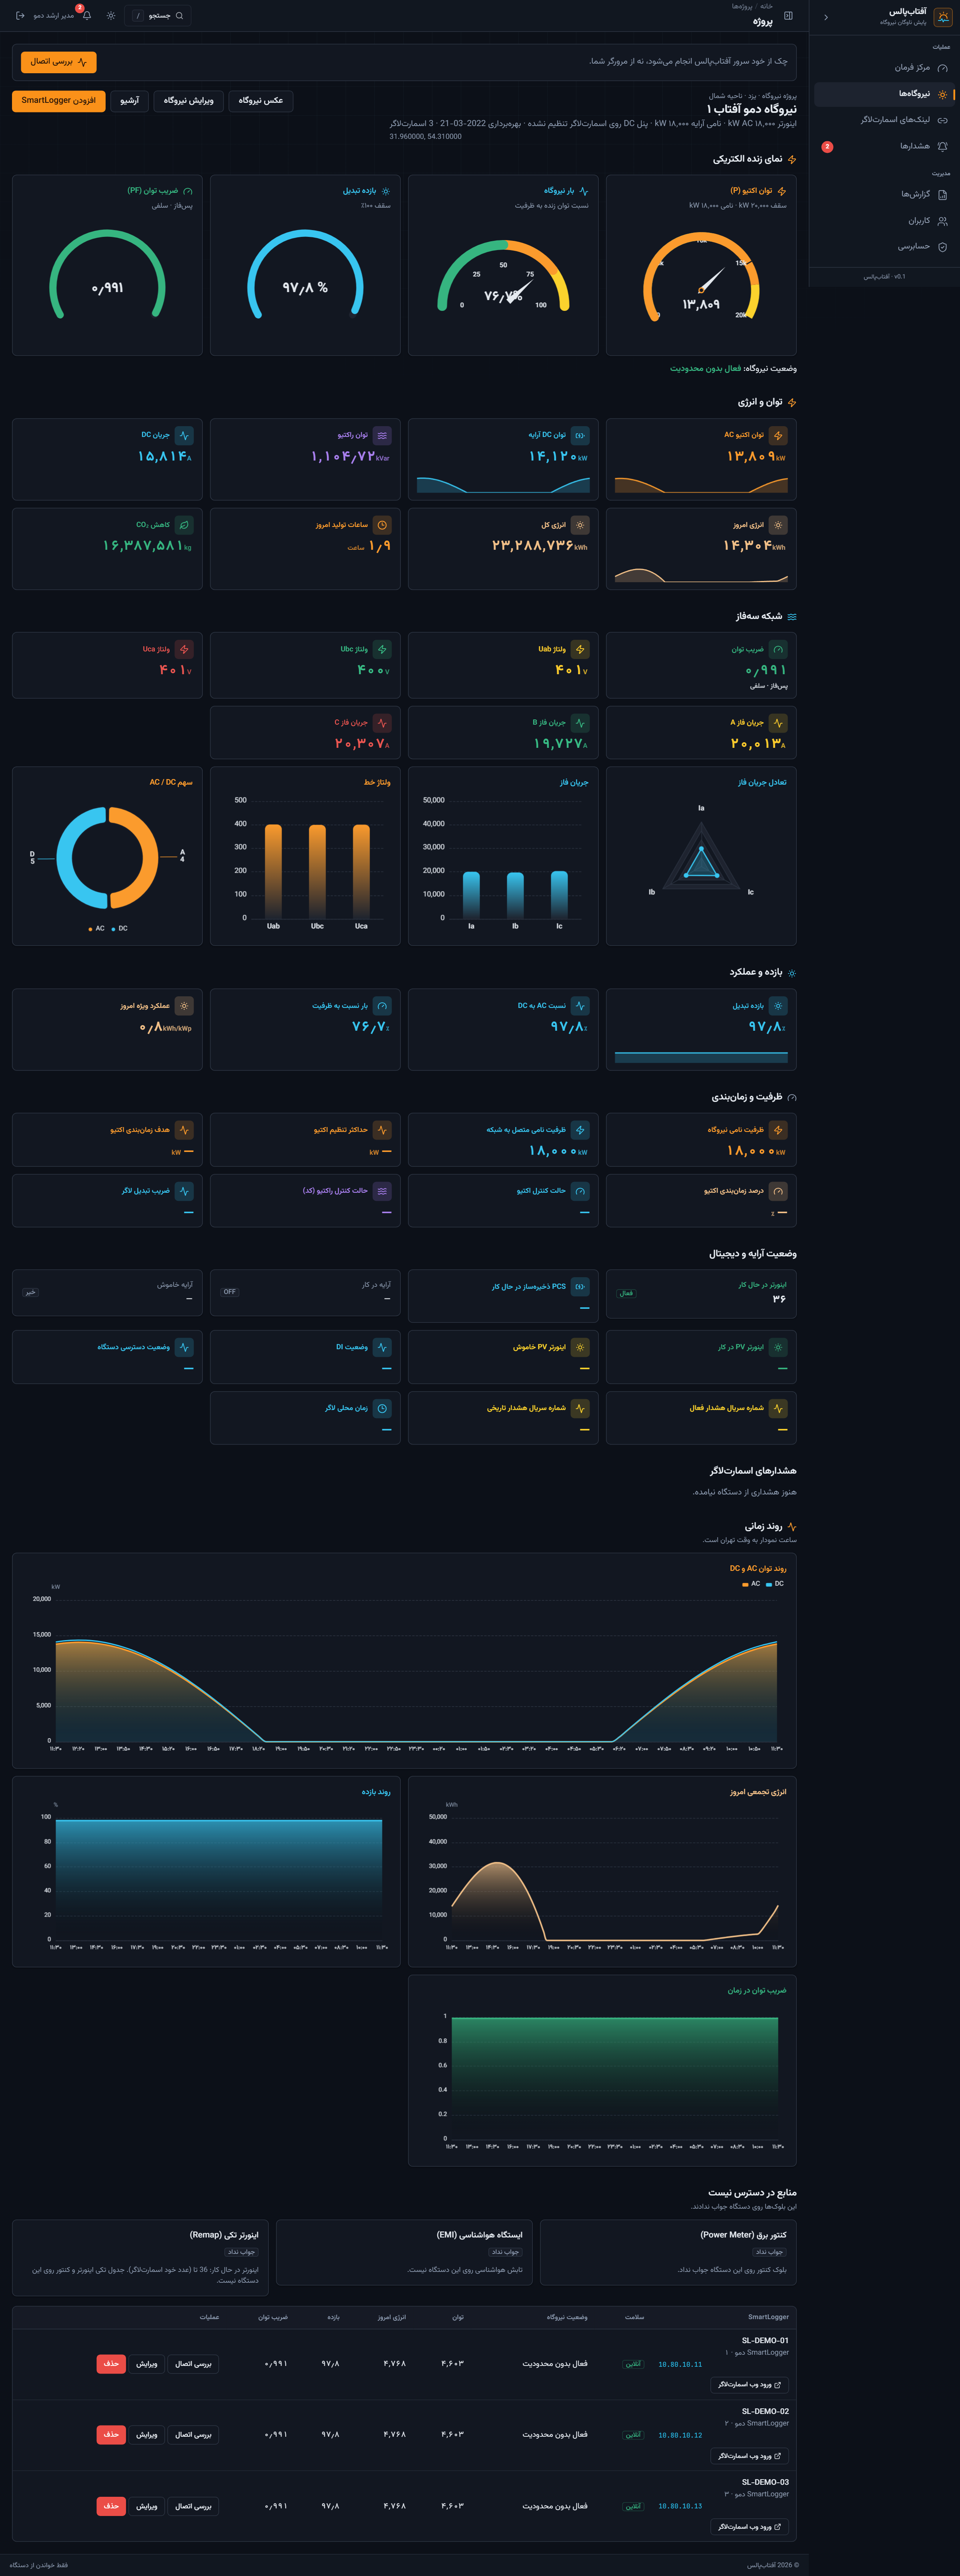This screenshot has height=2576, width=960.
Task: Open the notifications bell icon
Action: click(87, 16)
